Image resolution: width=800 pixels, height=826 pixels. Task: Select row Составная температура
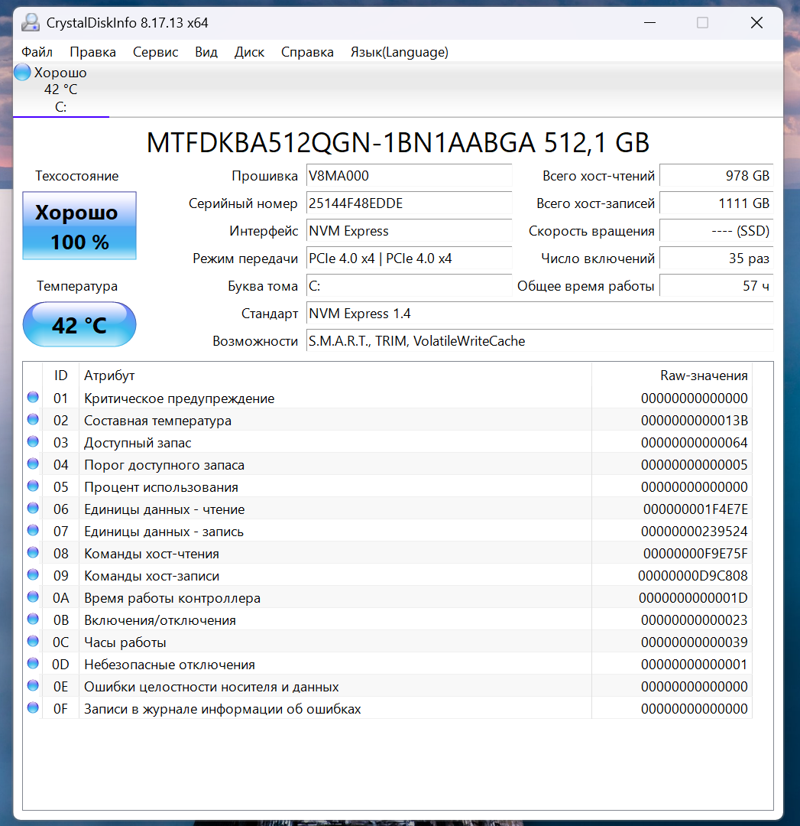tap(387, 421)
